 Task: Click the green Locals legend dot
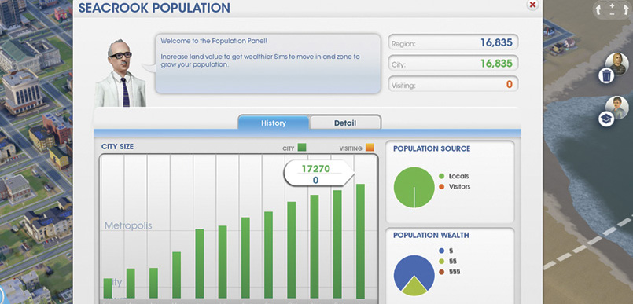(441, 176)
